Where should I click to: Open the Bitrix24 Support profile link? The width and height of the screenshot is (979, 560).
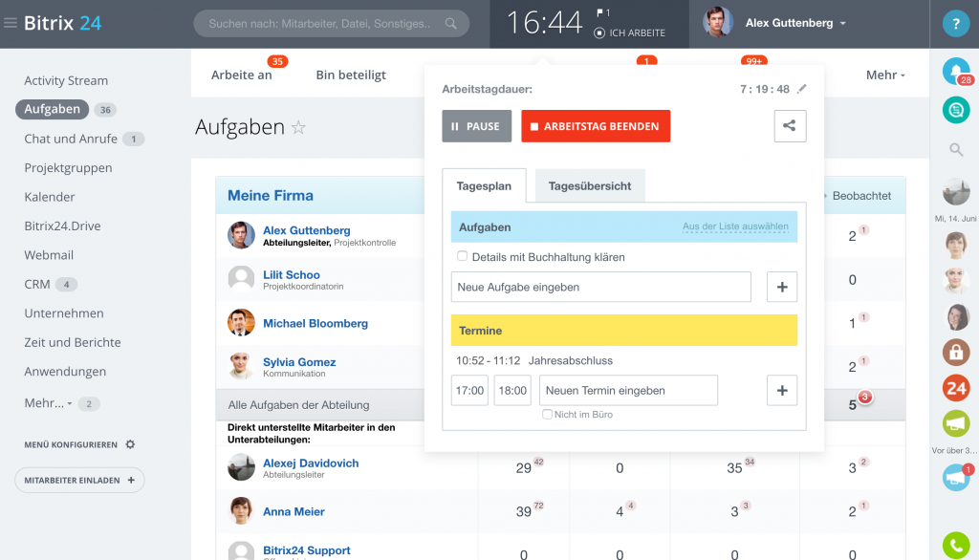tap(307, 550)
